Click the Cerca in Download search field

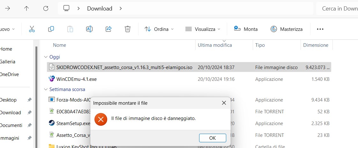337,8
